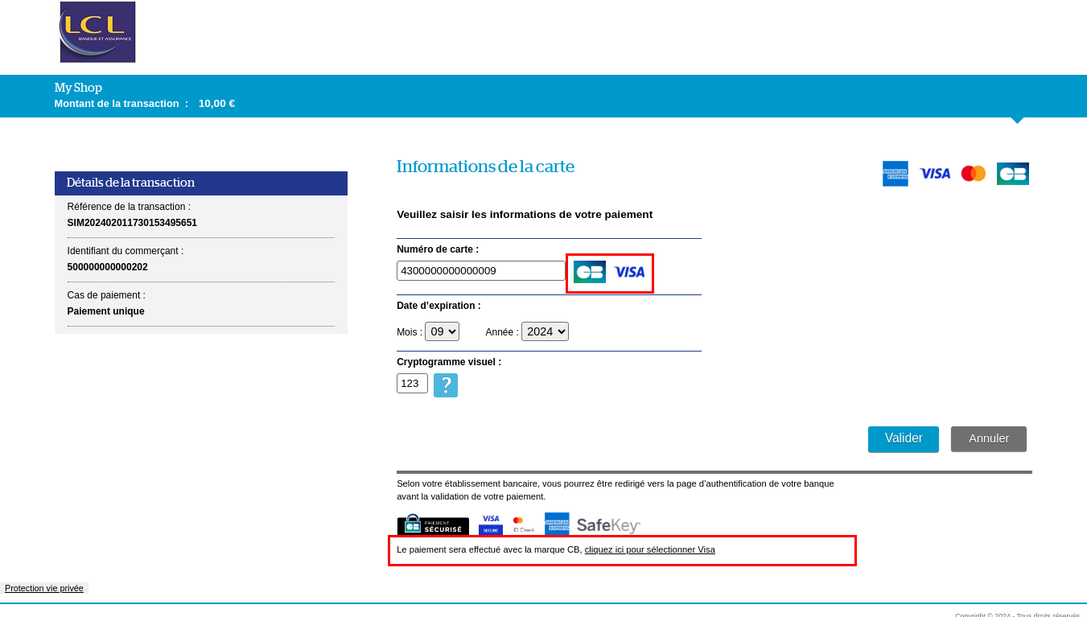This screenshot has width=1087, height=617.
Task: Click the My Shop merchant name
Action: (78, 88)
